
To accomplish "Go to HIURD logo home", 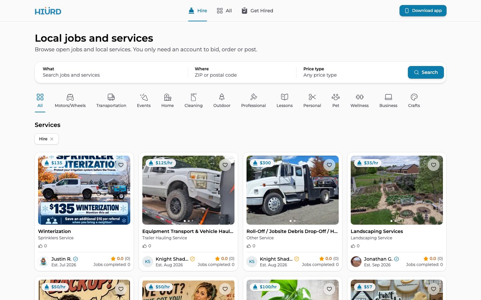I will [48, 11].
